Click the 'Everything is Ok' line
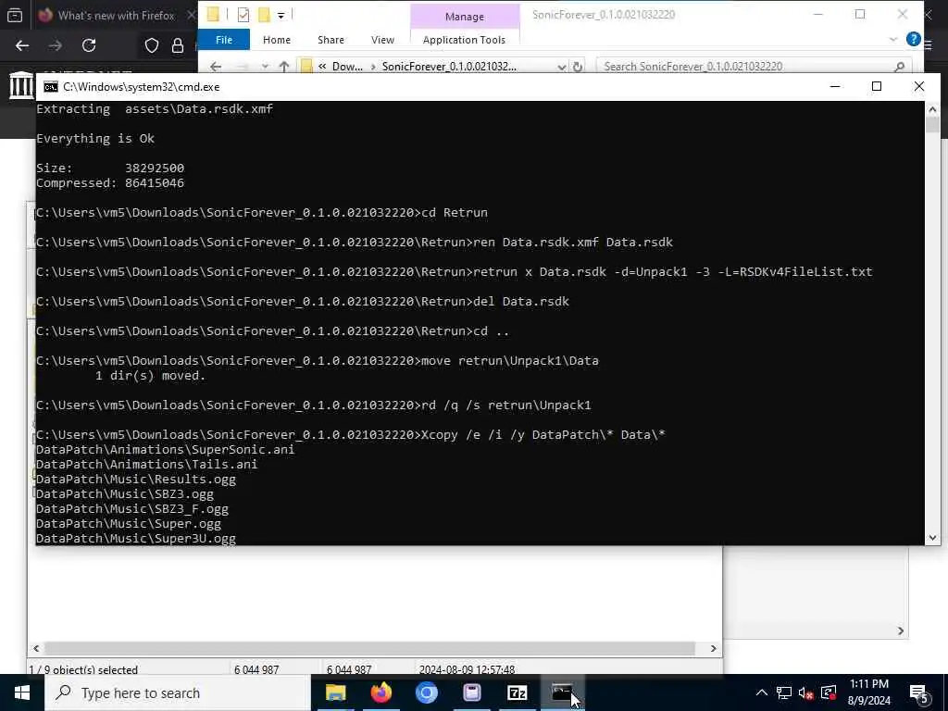Image resolution: width=948 pixels, height=711 pixels. pyautogui.click(x=95, y=139)
